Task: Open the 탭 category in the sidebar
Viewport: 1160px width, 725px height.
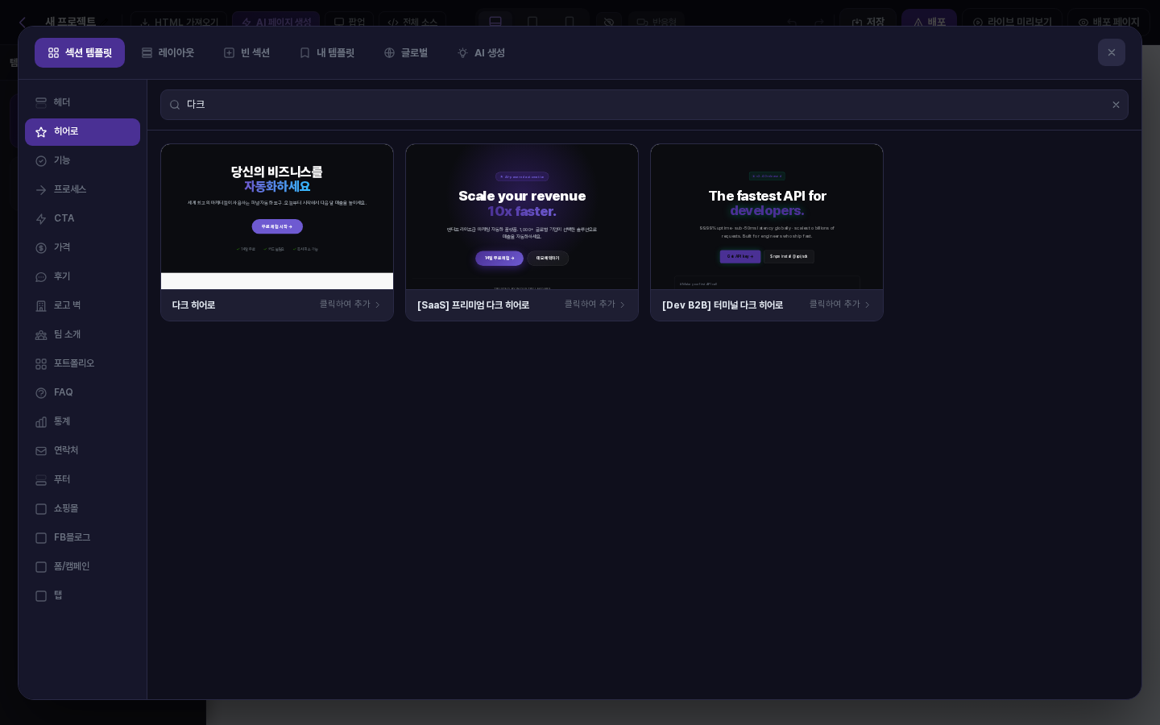Action: [x=82, y=595]
